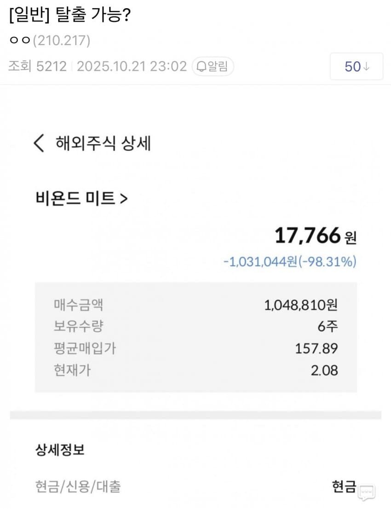Open the 50 comments jump button

(356, 67)
